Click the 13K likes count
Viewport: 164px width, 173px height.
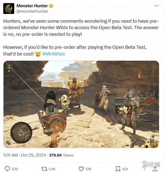88,169
